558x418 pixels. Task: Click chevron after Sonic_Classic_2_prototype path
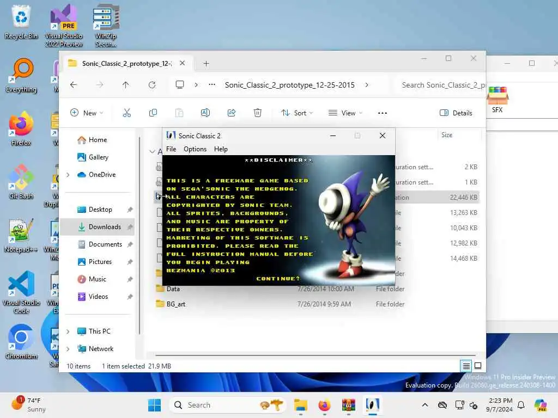click(367, 85)
